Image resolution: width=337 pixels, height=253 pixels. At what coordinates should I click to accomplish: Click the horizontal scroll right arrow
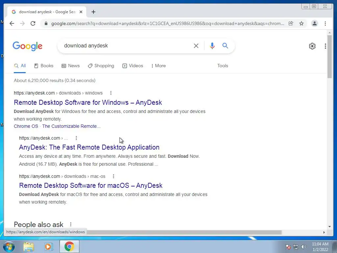click(324, 232)
